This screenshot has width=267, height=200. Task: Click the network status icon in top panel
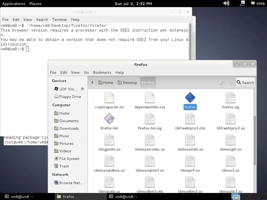242,3
